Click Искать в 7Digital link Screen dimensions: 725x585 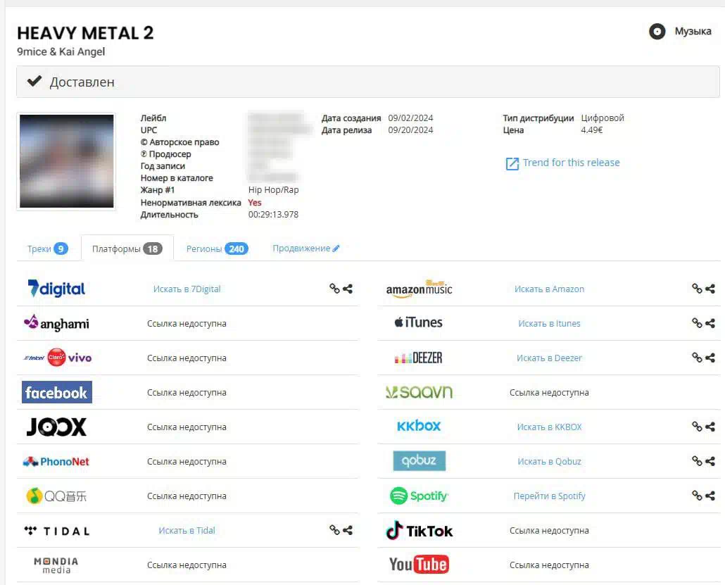(187, 289)
